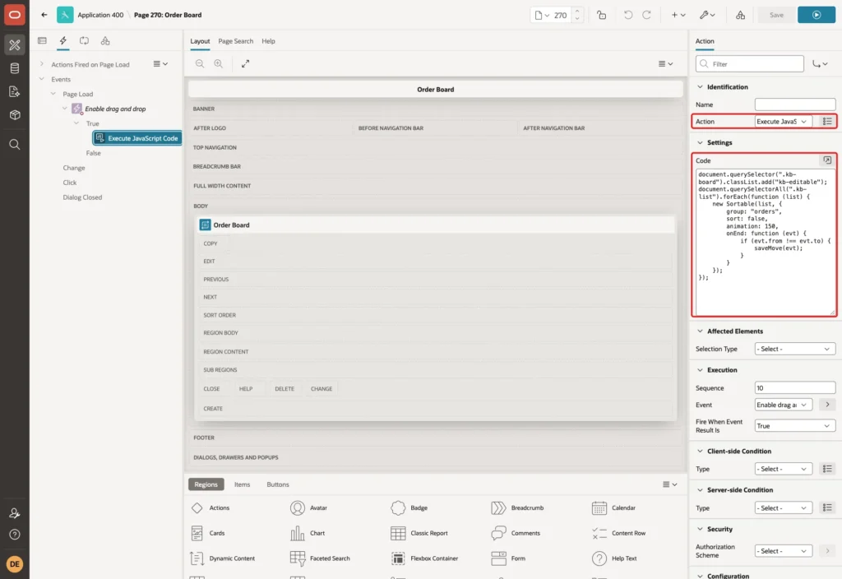Click the page lock icon in toolbar
842x579 pixels.
[x=601, y=15]
